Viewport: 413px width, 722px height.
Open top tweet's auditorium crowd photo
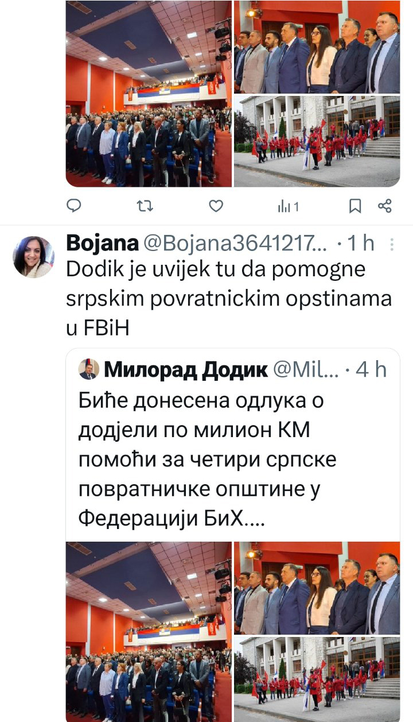(149, 94)
